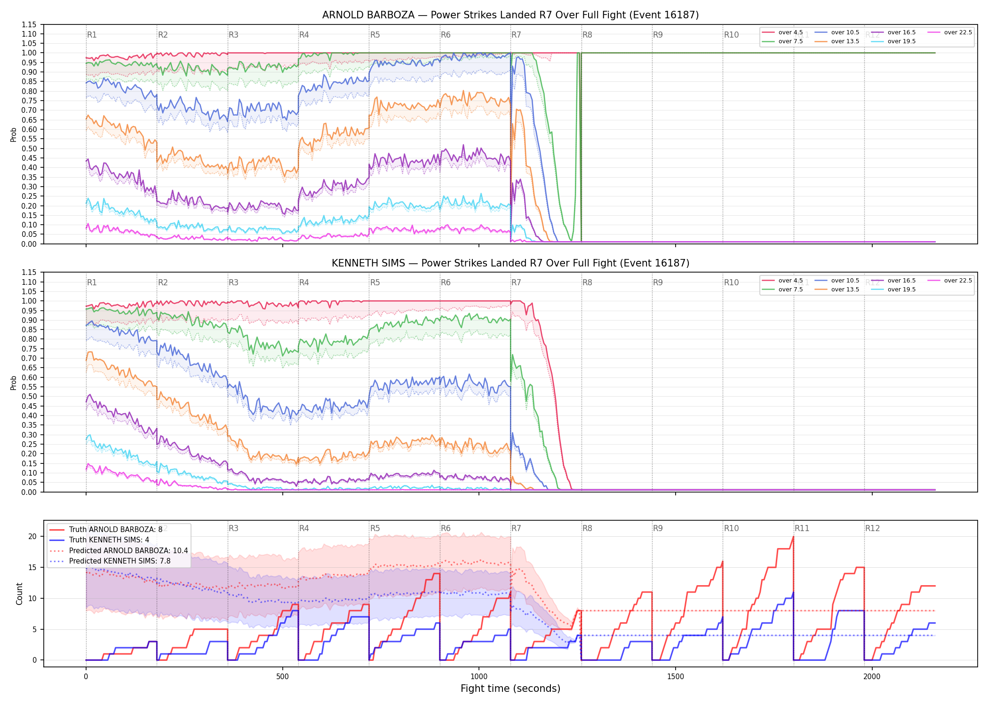Click 'Predicted ARNOLD BARBOZA: 10.4' legend entry
Viewport: 988px width, 705px height.
[x=119, y=550]
